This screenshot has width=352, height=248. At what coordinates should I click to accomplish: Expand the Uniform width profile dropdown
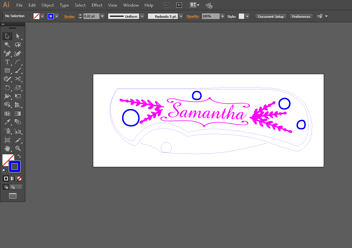(x=142, y=16)
